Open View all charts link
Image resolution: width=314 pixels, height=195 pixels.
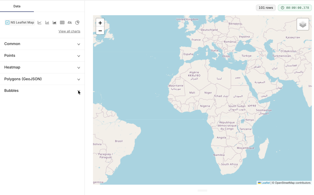tap(69, 31)
